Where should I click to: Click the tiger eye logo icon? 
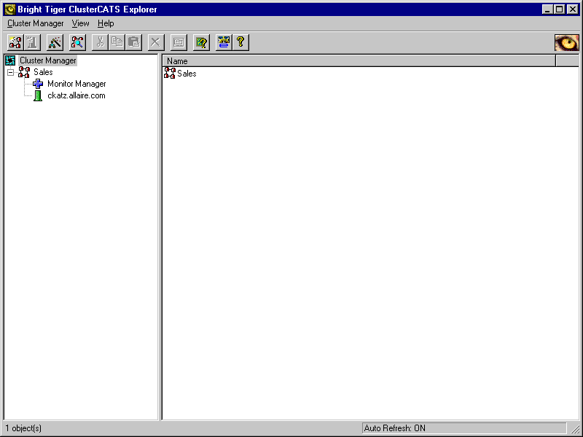click(566, 42)
